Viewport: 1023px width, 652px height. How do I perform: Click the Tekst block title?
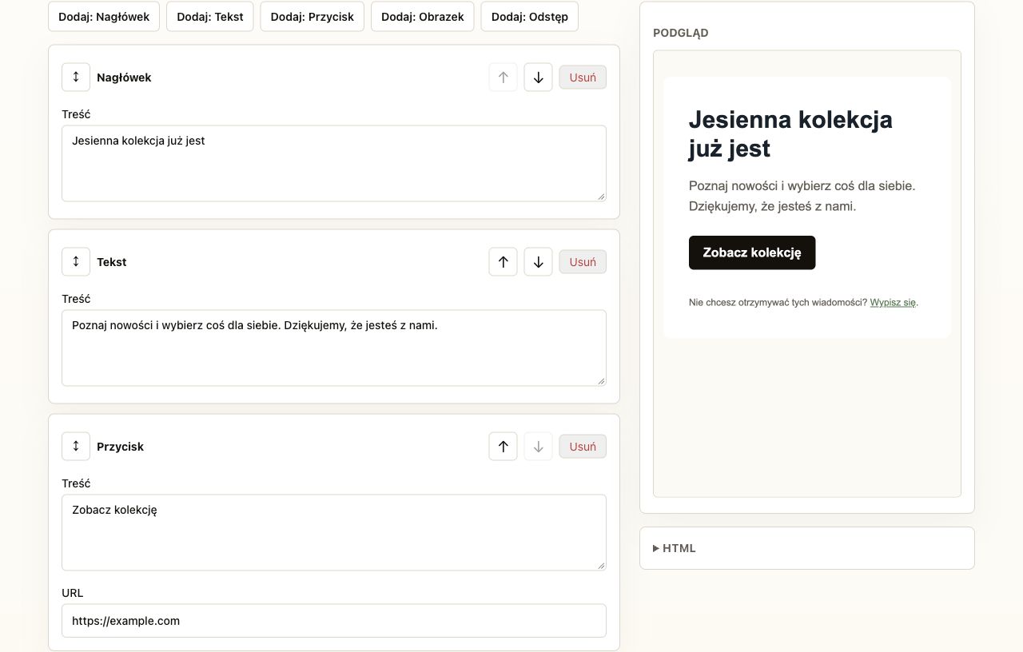(x=112, y=262)
